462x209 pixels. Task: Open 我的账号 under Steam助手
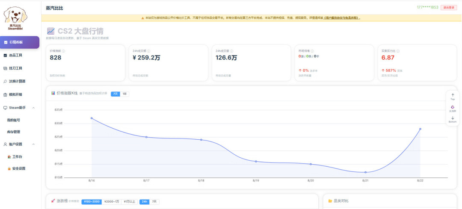pos(14,120)
